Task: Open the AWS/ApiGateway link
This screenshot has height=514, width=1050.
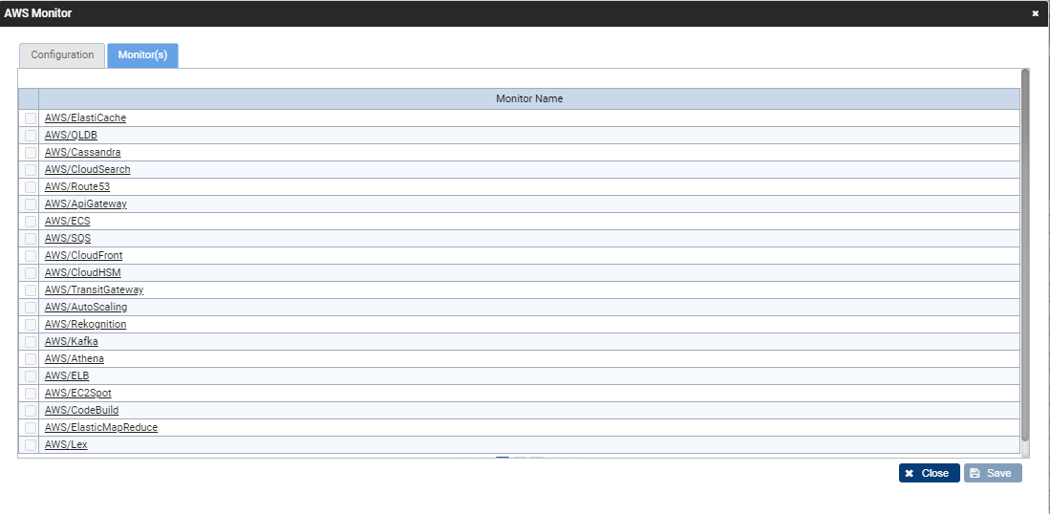Action: coord(86,204)
